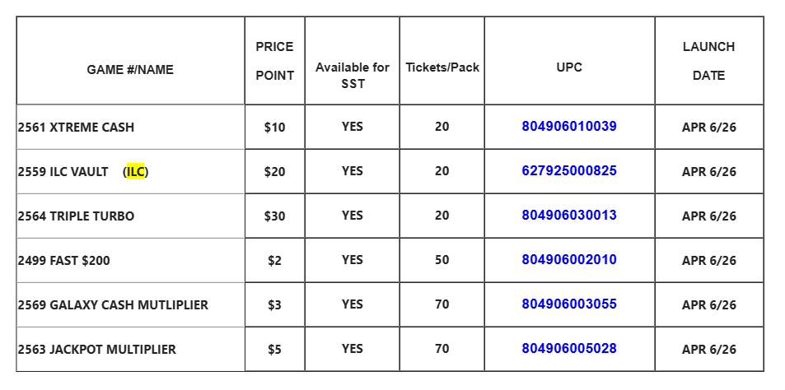Click the 2563 JACKPOT MULTIPLIER name

[97, 350]
